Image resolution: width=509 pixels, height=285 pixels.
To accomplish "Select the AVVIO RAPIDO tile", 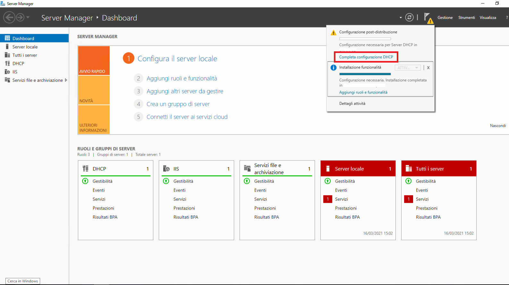I will (94, 61).
